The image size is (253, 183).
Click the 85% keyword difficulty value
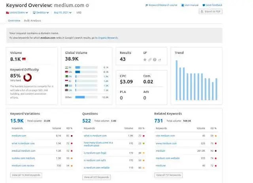(15, 76)
